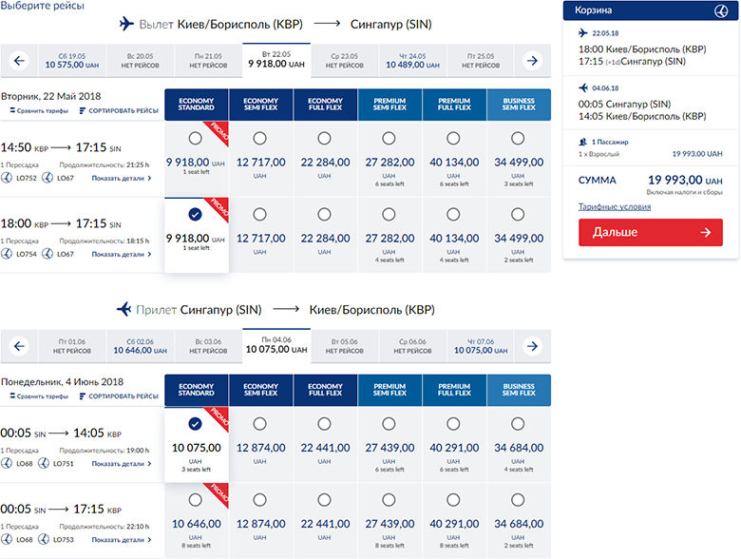Click the previous dates arrow for return

coord(19,346)
